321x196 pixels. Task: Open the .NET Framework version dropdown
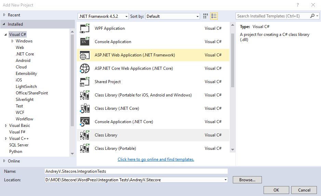coord(103,16)
